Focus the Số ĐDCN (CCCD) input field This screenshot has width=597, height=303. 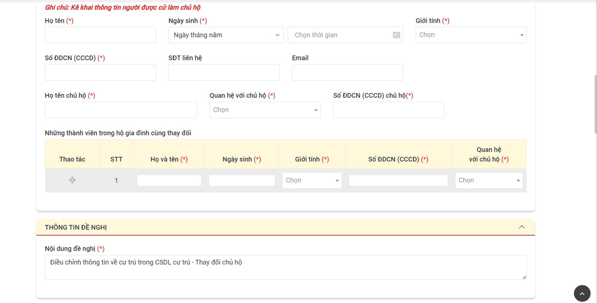pos(100,72)
